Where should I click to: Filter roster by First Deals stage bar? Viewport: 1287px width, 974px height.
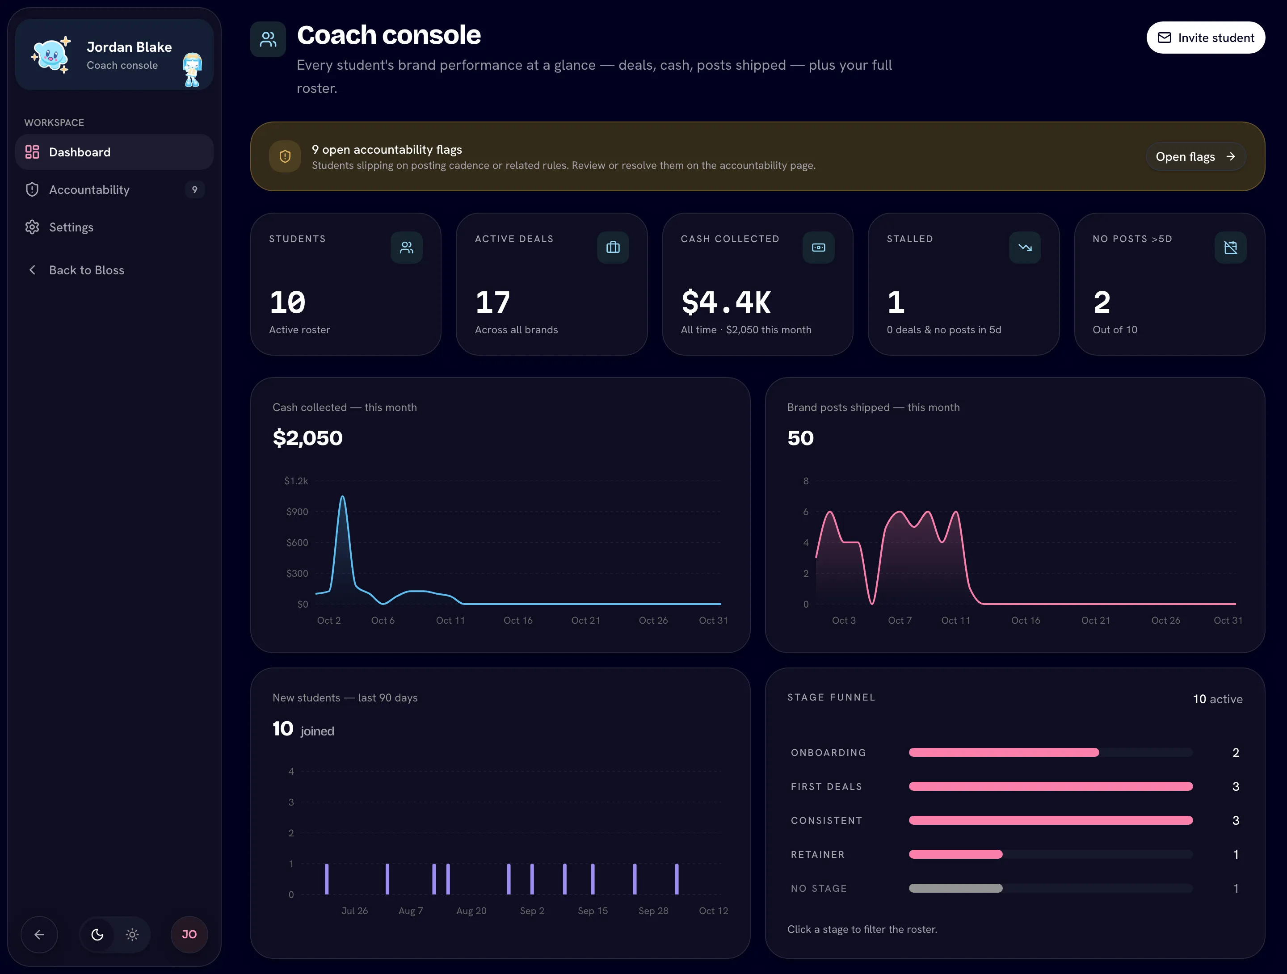point(1051,786)
